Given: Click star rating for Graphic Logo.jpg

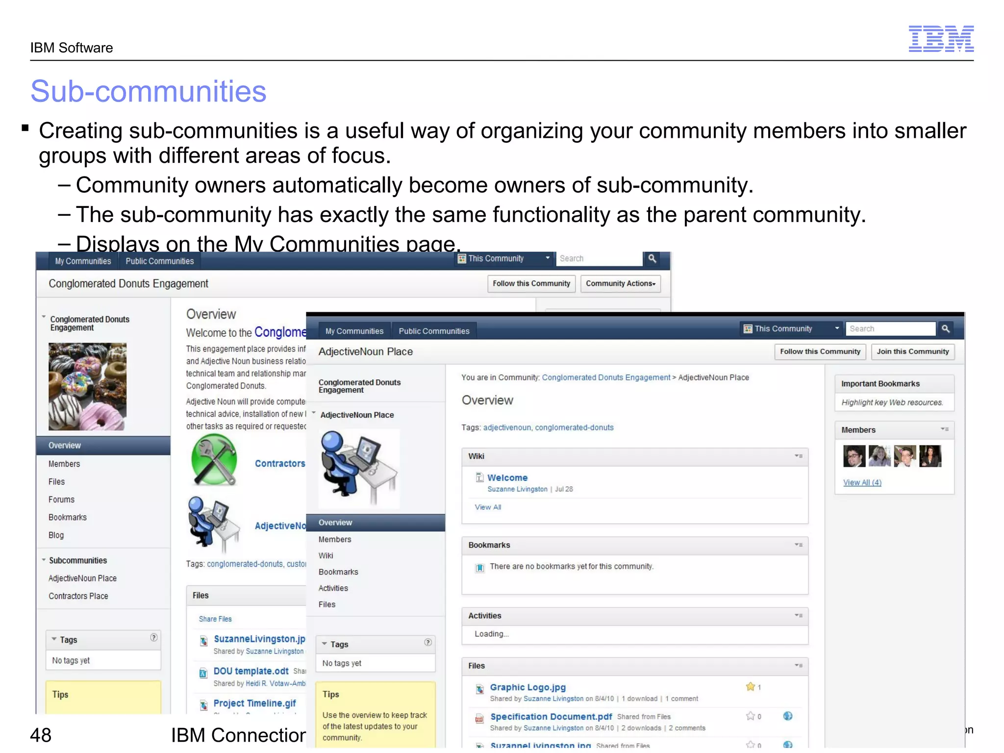Looking at the screenshot, I should [750, 687].
